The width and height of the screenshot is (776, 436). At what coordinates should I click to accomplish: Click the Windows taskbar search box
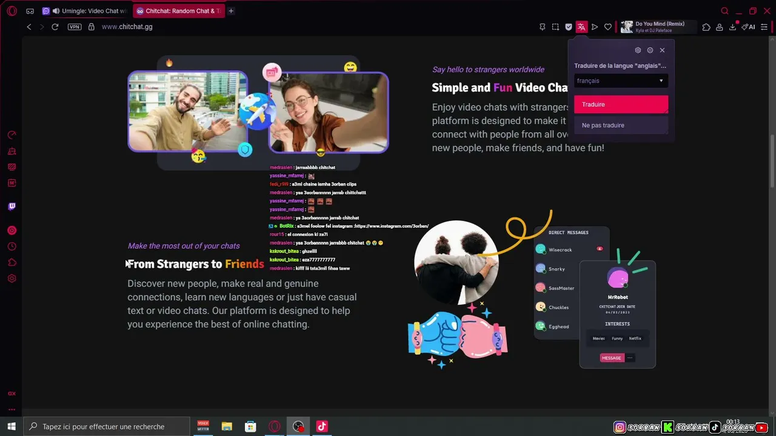(107, 426)
